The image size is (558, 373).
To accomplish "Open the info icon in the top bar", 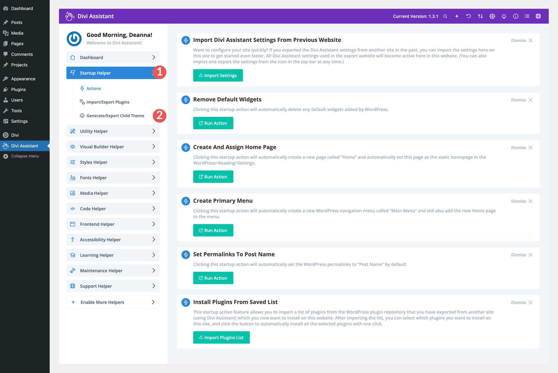I will [x=516, y=16].
